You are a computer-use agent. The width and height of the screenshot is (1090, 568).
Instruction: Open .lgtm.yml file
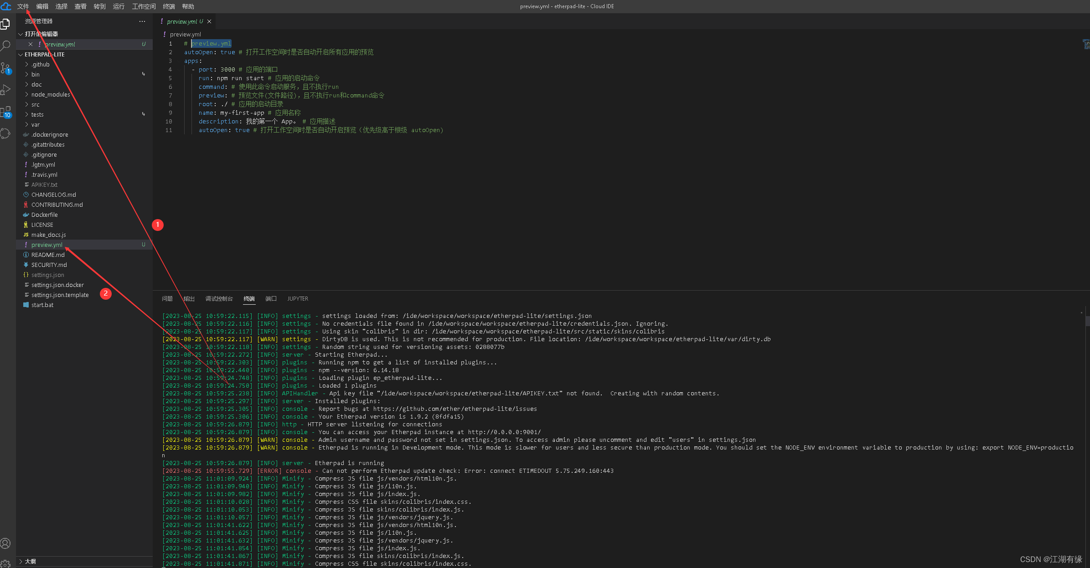[84, 164]
